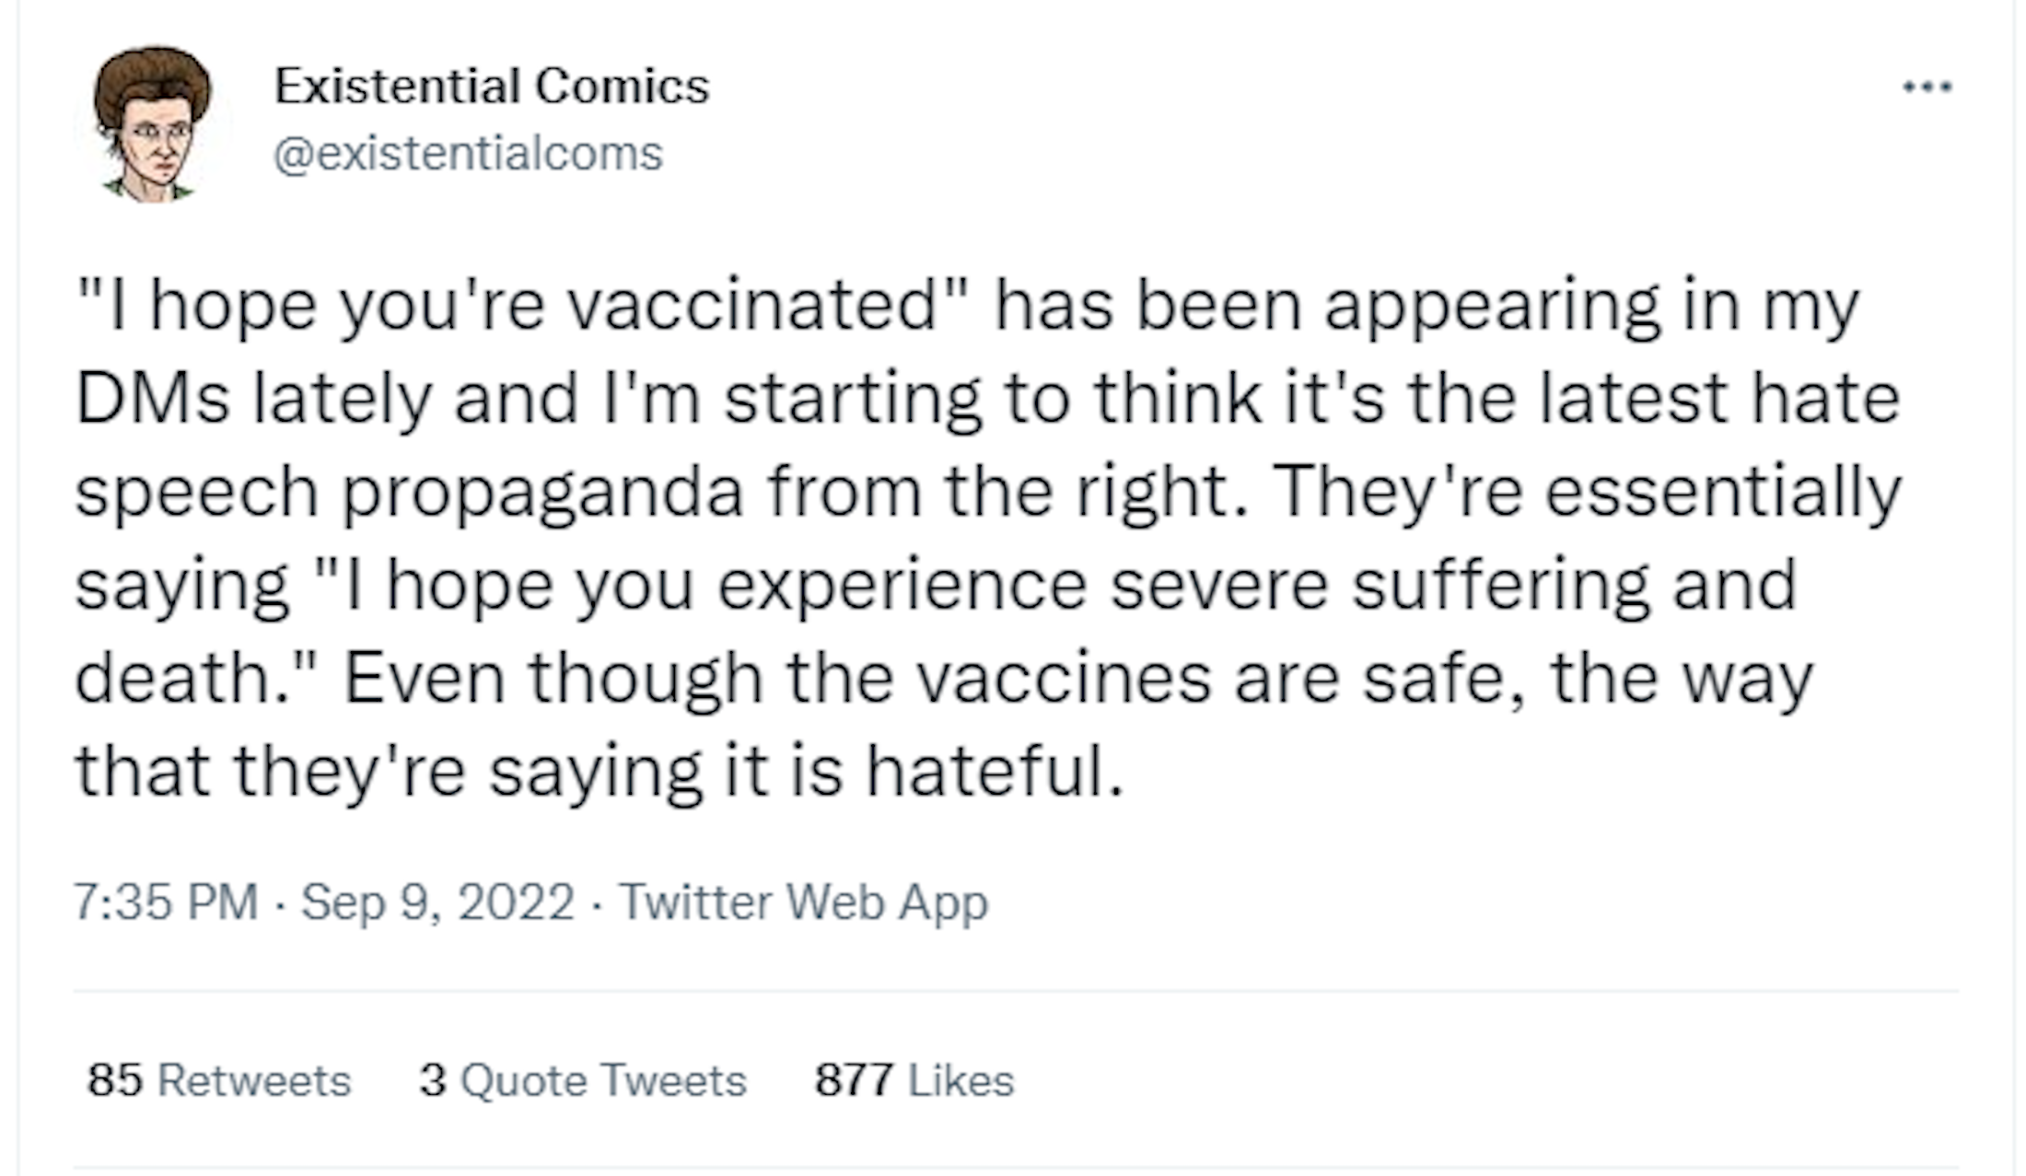Open the Existential Comics display name link
The height and width of the screenshot is (1176, 2026).
coord(492,87)
